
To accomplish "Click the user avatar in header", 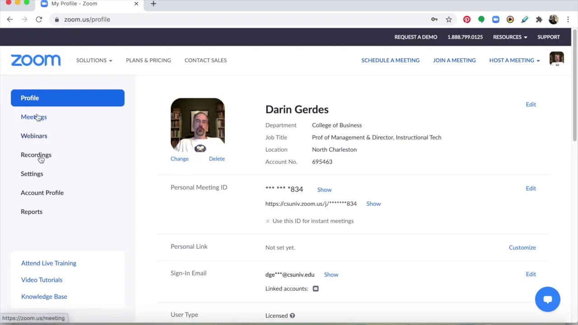I will tap(557, 59).
